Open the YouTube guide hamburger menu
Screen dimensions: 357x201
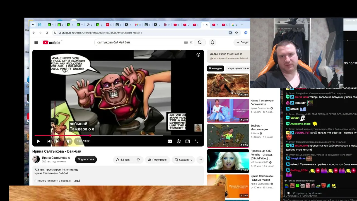pyautogui.click(x=36, y=42)
